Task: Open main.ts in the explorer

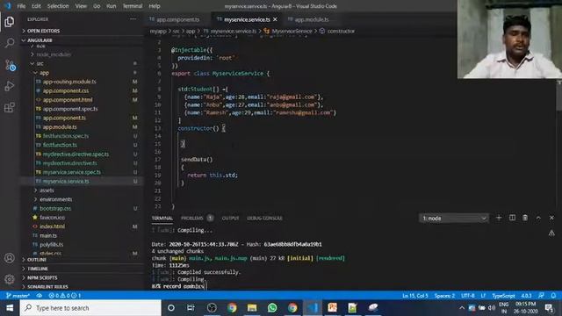Action: coord(48,235)
